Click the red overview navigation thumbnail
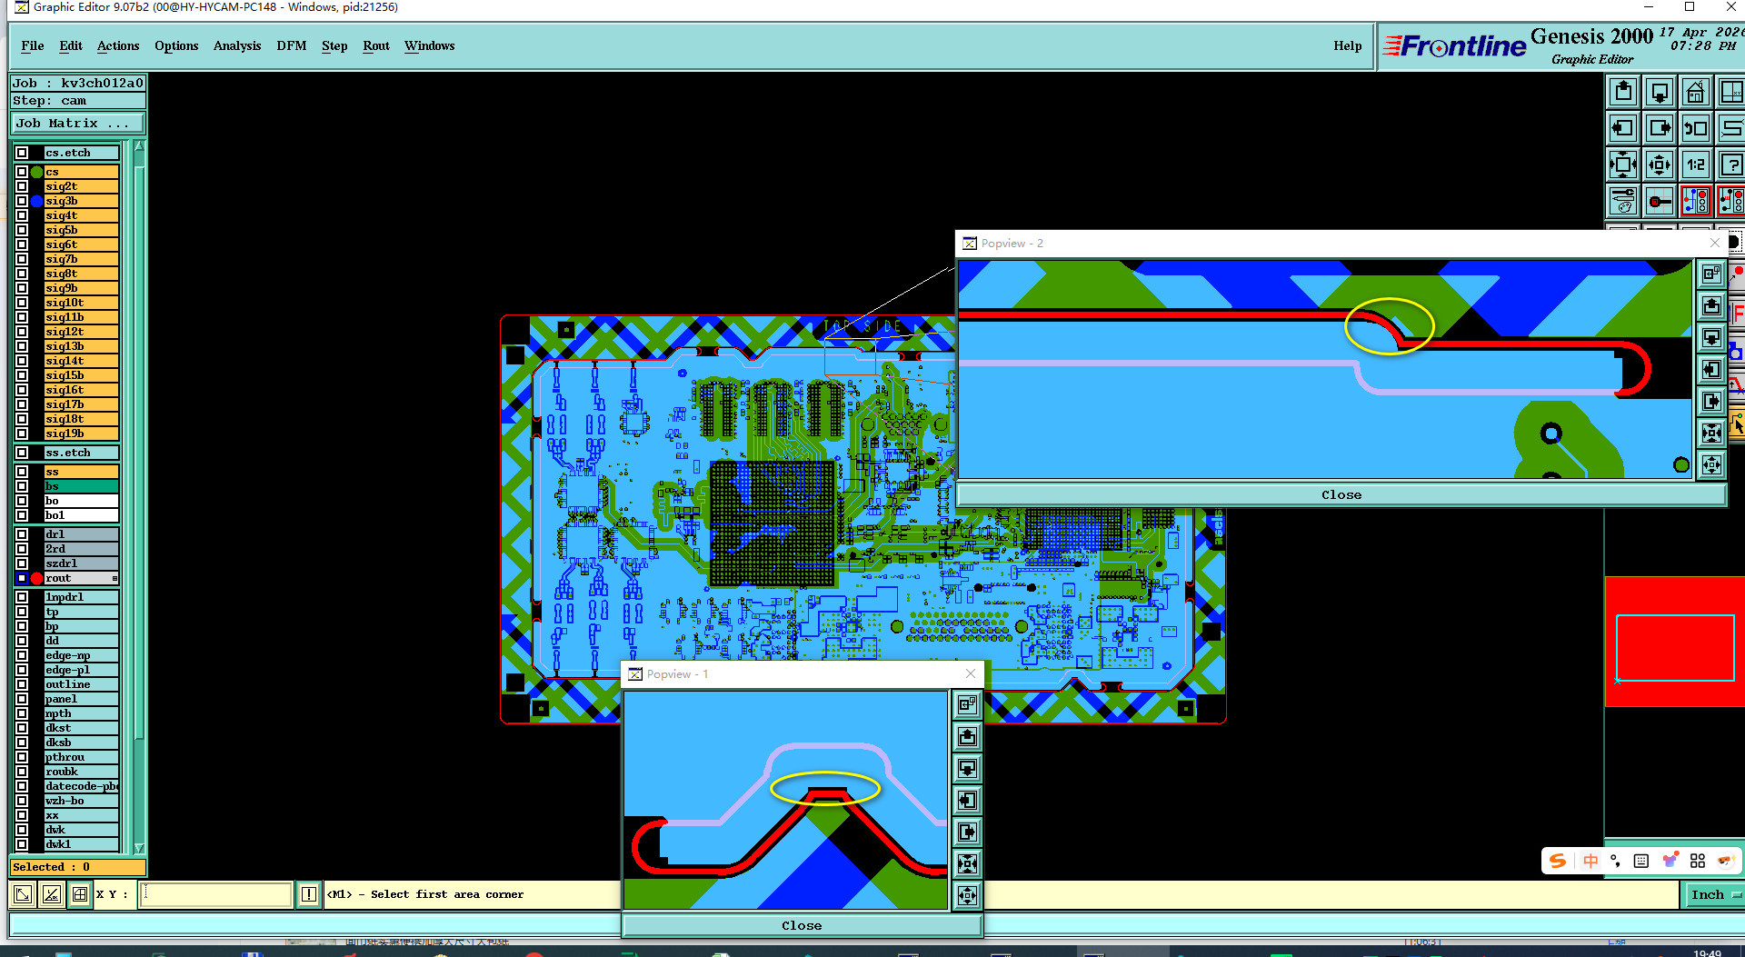The width and height of the screenshot is (1745, 957). pyautogui.click(x=1674, y=642)
